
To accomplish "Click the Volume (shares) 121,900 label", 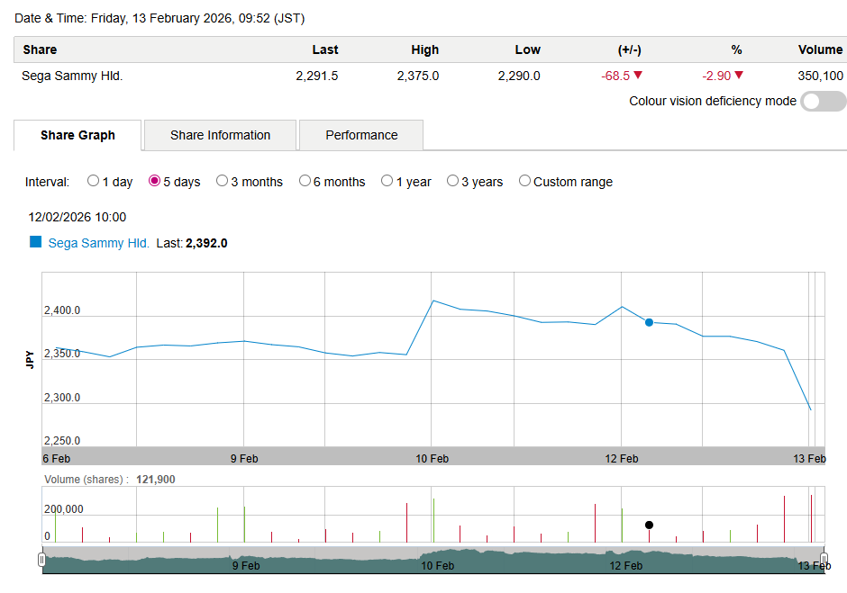I will pos(110,479).
